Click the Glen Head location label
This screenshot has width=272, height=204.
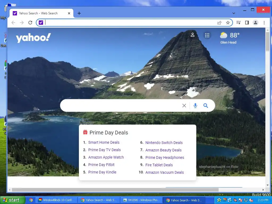coord(228,42)
